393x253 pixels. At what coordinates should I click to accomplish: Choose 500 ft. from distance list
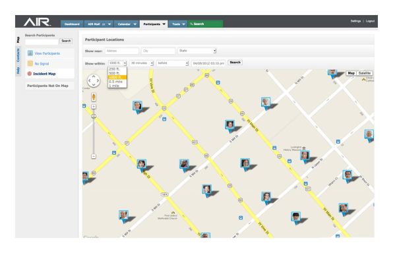point(117,73)
